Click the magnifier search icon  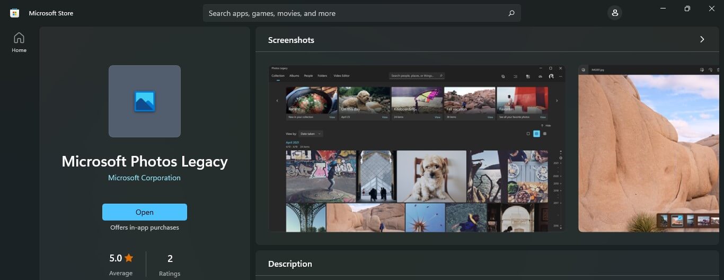click(511, 13)
